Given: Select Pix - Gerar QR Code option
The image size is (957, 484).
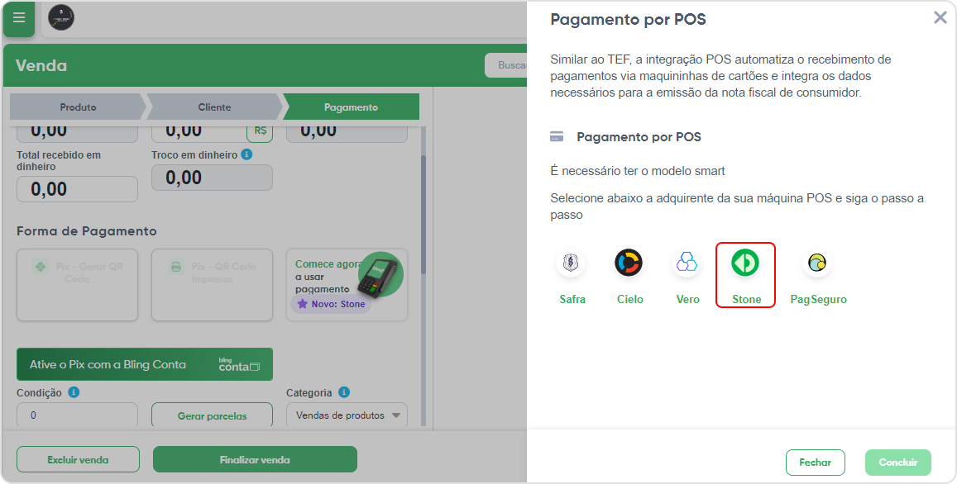Looking at the screenshot, I should (78, 285).
